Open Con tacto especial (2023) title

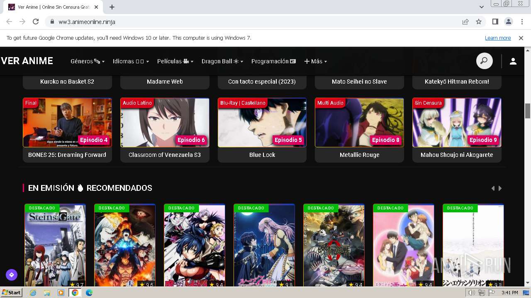(262, 82)
